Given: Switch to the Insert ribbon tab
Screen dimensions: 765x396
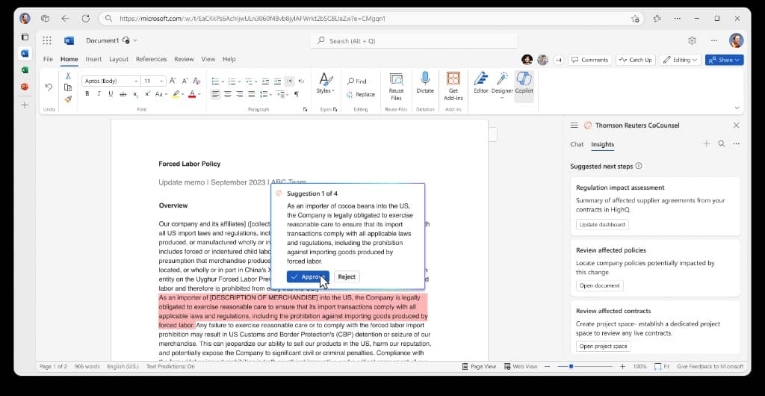Looking at the screenshot, I should 93,59.
